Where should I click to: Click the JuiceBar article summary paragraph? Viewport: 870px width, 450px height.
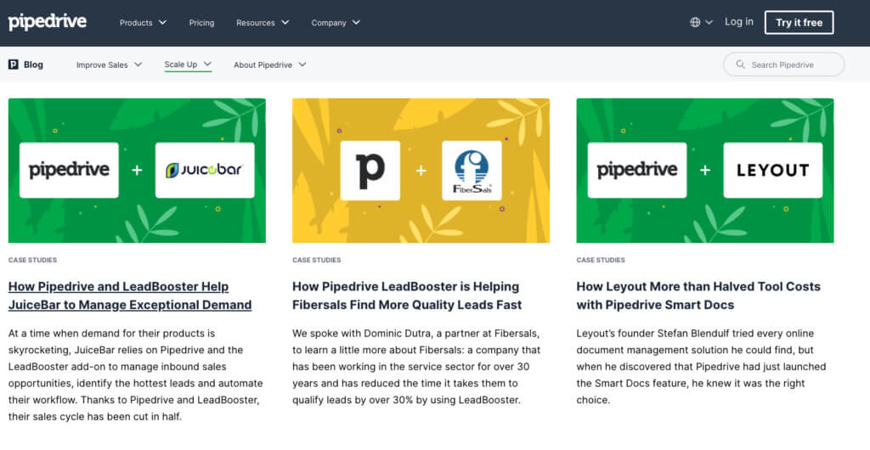point(136,374)
